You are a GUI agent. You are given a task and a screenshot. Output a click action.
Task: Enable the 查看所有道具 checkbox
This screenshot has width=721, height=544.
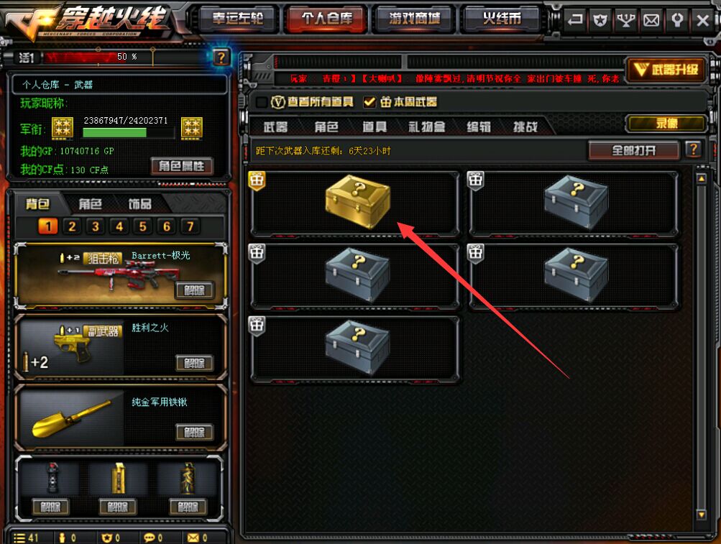pyautogui.click(x=261, y=102)
